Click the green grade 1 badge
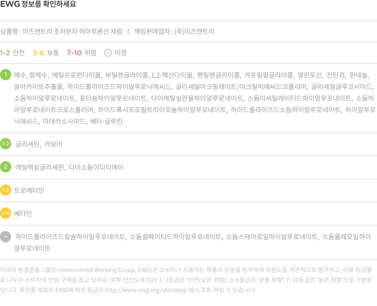377x306 pixels. (x=6, y=75)
